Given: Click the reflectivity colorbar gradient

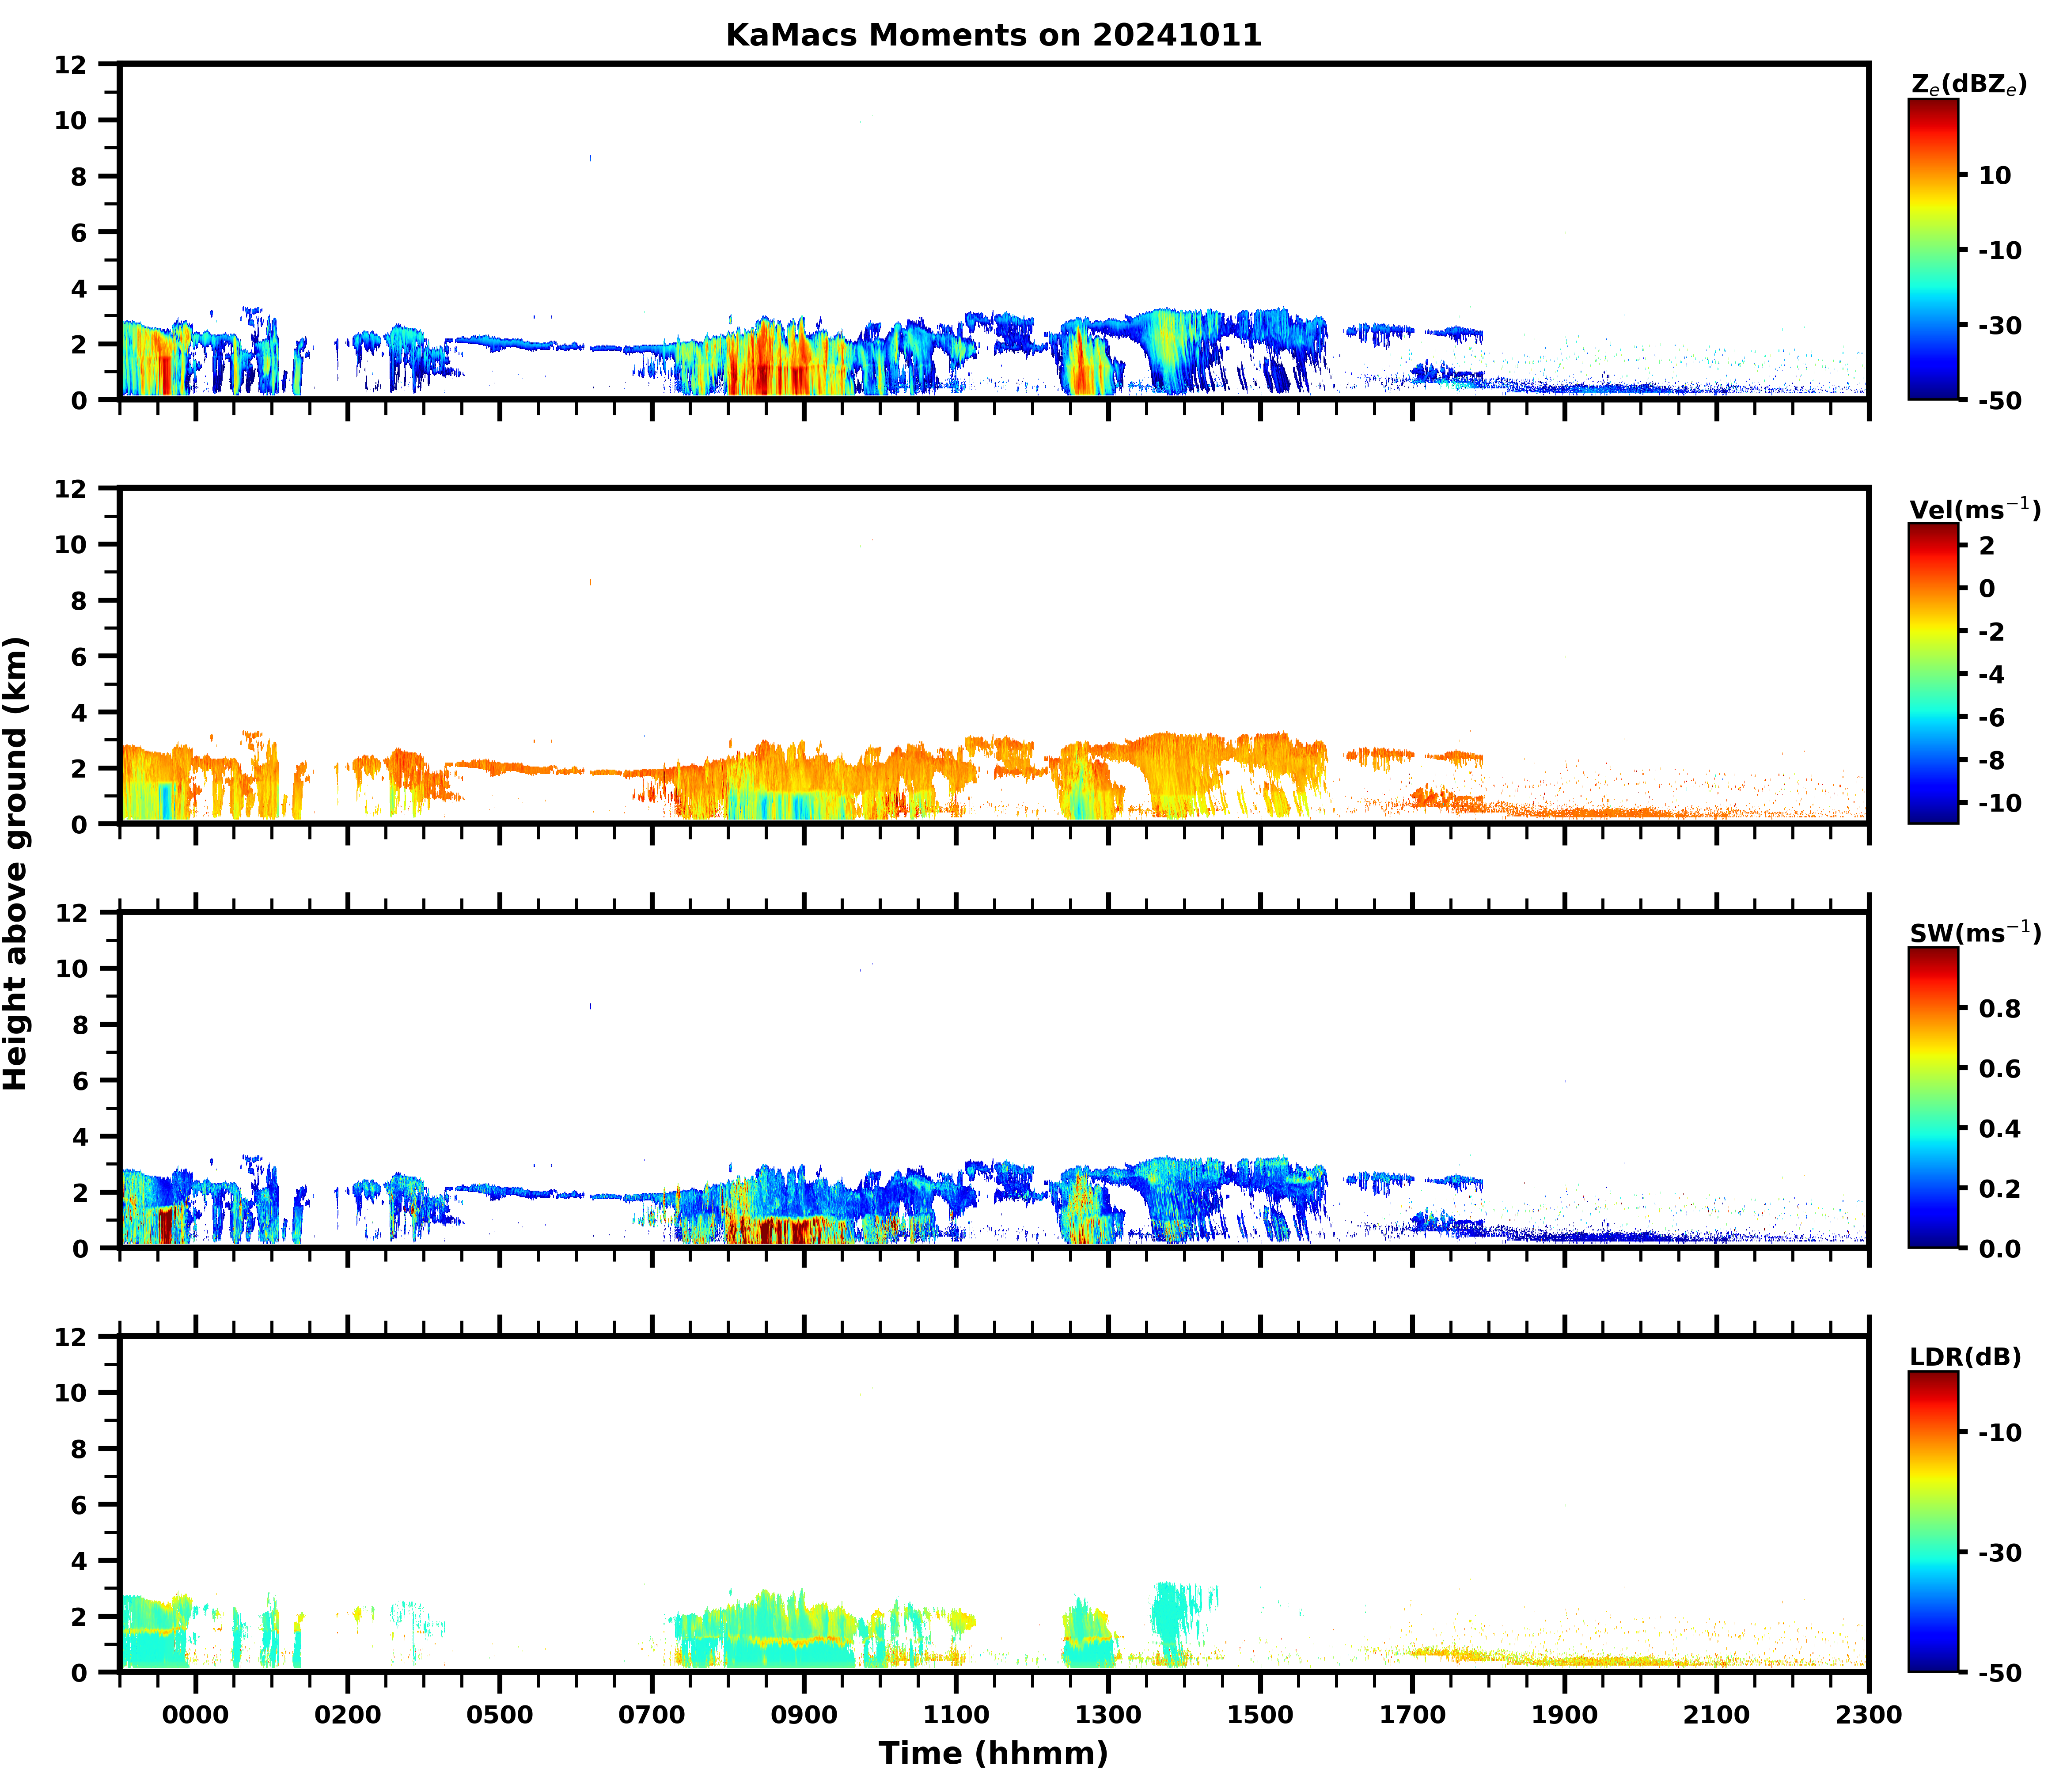Looking at the screenshot, I should pos(1933,250).
